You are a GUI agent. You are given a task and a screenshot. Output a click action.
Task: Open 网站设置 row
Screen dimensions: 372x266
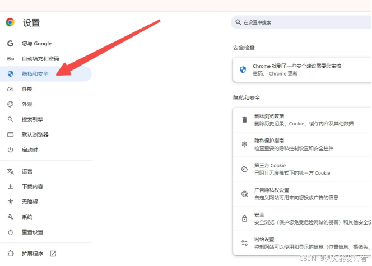click(x=303, y=243)
